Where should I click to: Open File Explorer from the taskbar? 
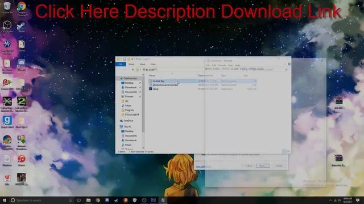[89, 200]
